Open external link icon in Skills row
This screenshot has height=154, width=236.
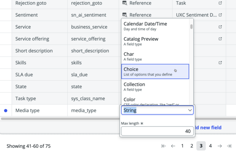point(220,62)
